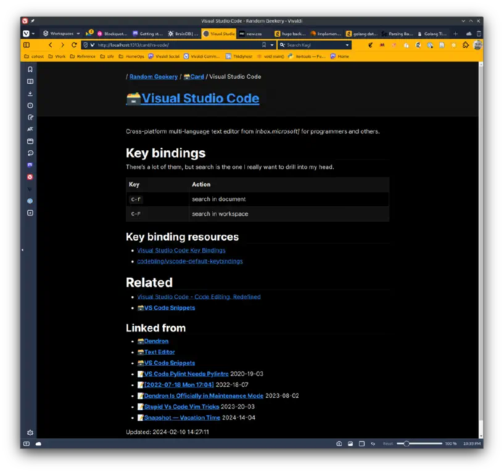Open the Reading List panel
This screenshot has width=504, height=473.
pos(30,81)
